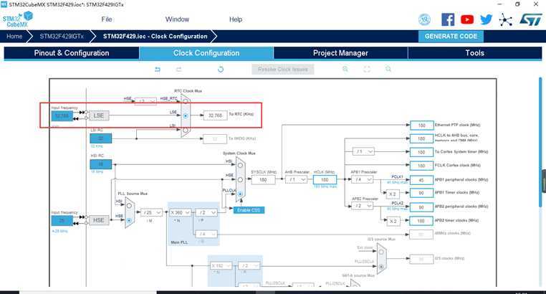Screen dimensions: 546x294
Task: Open the YouTube icon in the header
Action: click(x=467, y=19)
